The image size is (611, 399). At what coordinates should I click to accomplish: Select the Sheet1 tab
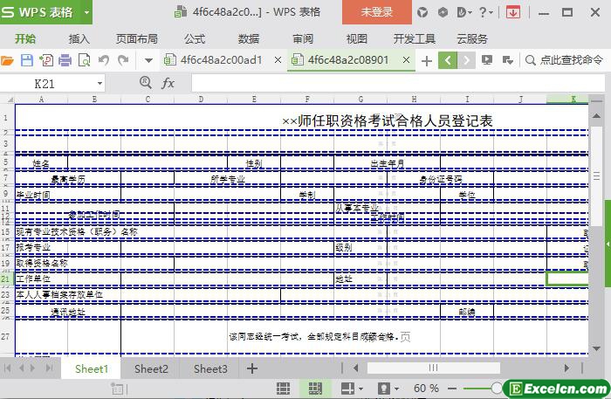point(91,368)
